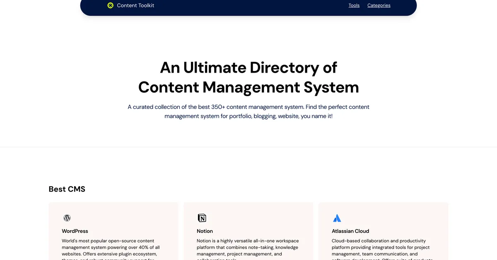Open the Atlassian Cloud card
The width and height of the screenshot is (497, 260).
383,231
